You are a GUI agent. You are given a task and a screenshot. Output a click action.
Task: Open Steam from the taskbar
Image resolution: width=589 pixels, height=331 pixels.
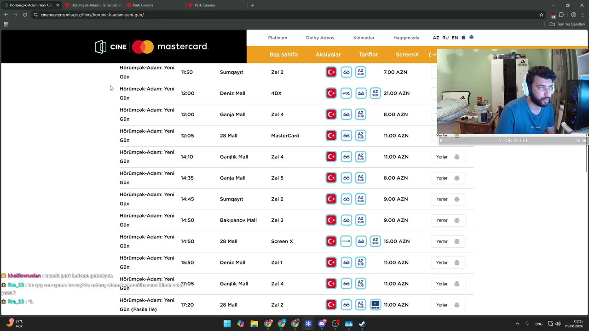[362, 324]
